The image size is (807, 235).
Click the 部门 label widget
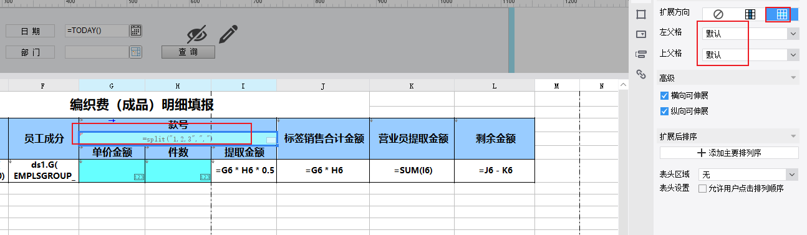tap(30, 52)
